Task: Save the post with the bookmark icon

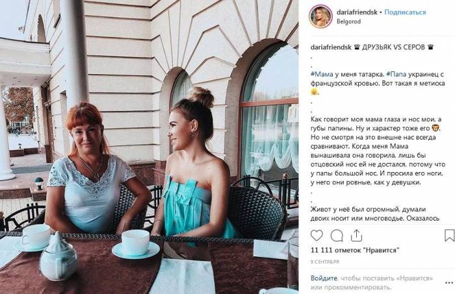Action: [449, 235]
